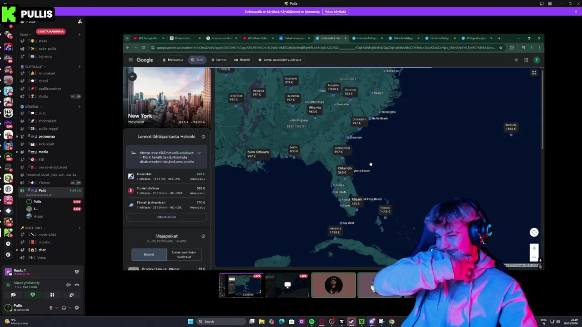Toggle Discord microphone mute
This screenshot has width=582, height=327.
point(51,307)
